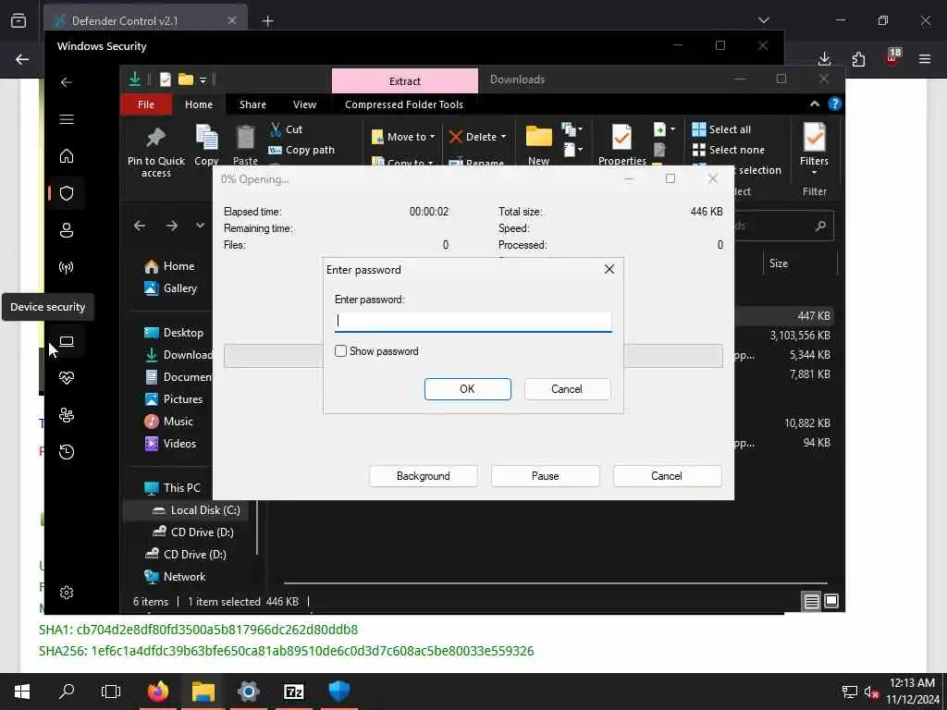Screen dimensions: 947x710
Task: Open browser extensions puzzle icon
Action: point(858,58)
